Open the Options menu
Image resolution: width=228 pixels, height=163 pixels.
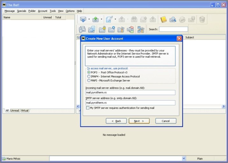click(x=70, y=11)
